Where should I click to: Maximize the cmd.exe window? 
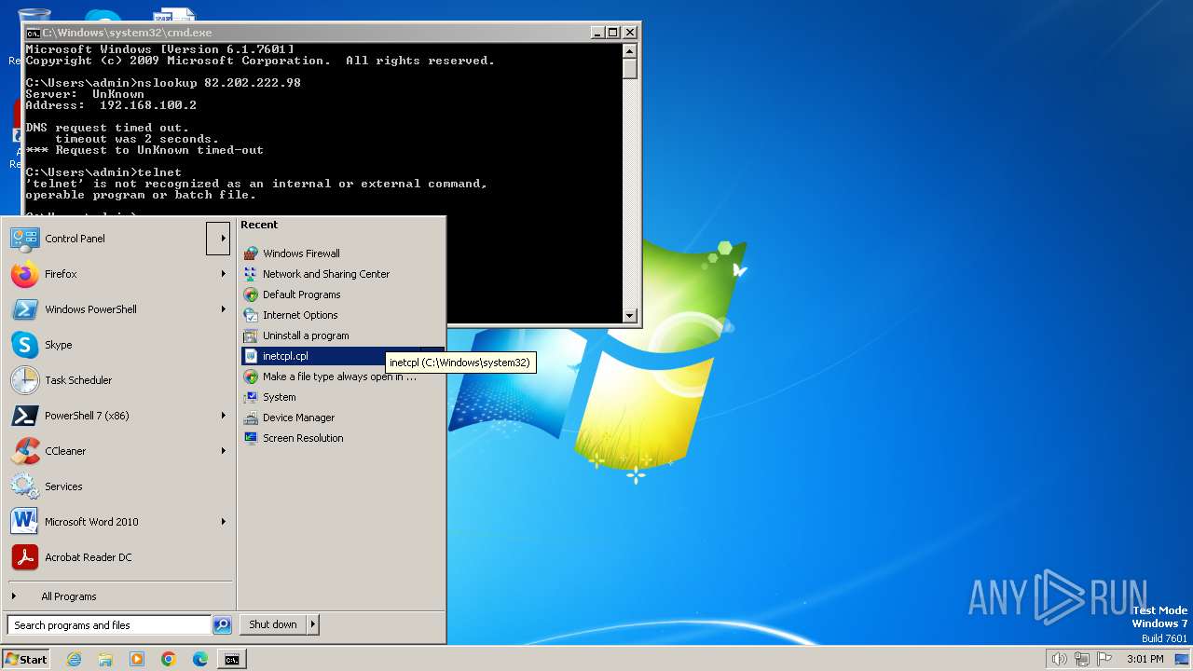pos(612,33)
